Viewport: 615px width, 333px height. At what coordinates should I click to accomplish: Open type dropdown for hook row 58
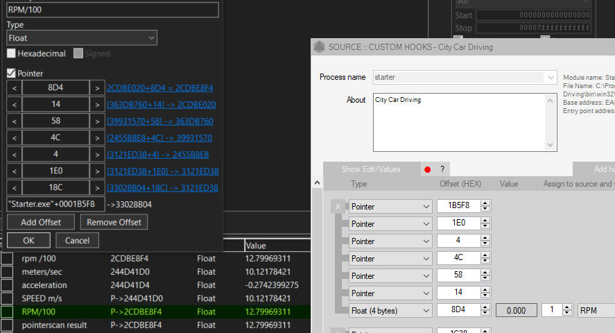click(x=390, y=275)
